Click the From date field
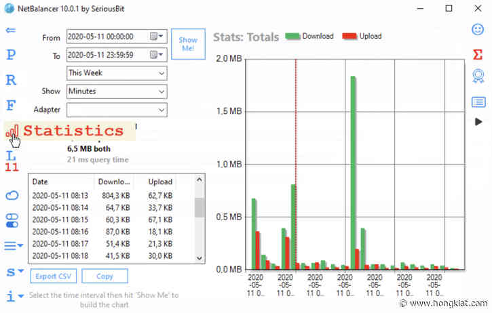Viewport: 492px width, 313px height. pyautogui.click(x=117, y=37)
